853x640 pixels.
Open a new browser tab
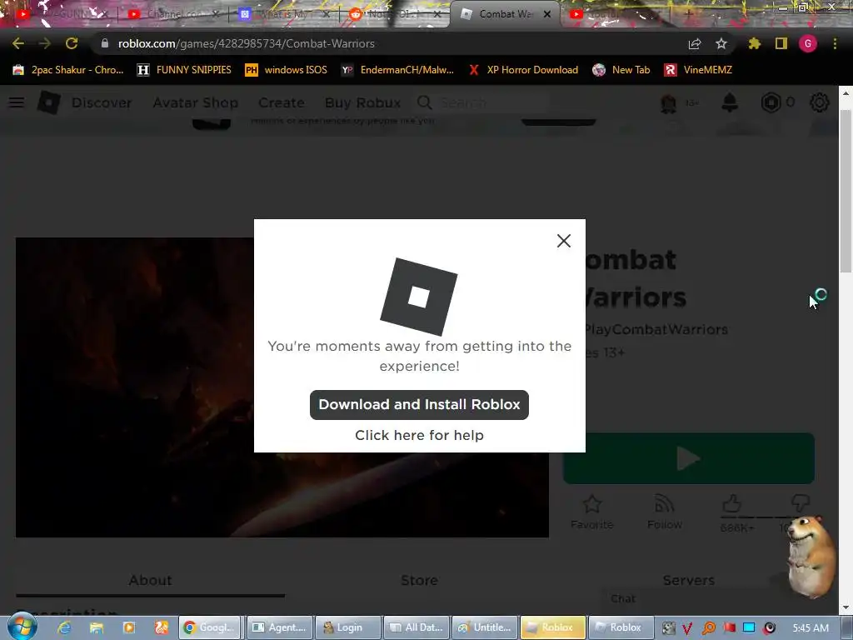[x=689, y=14]
